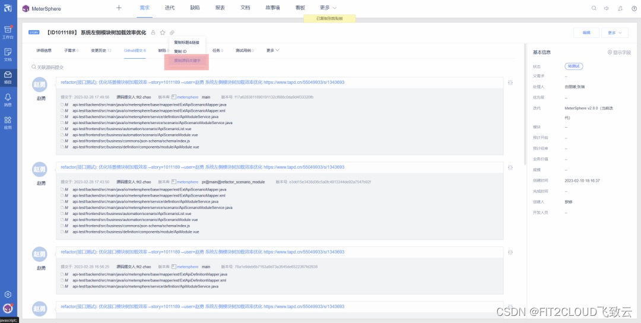Switch to the 子需求 tab

pyautogui.click(x=71, y=50)
